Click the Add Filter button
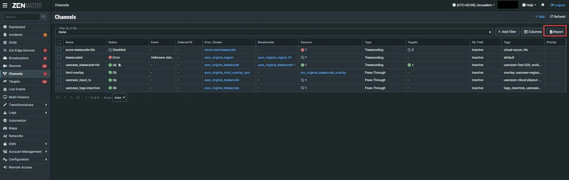Image resolution: width=569 pixels, height=180 pixels. 507,32
